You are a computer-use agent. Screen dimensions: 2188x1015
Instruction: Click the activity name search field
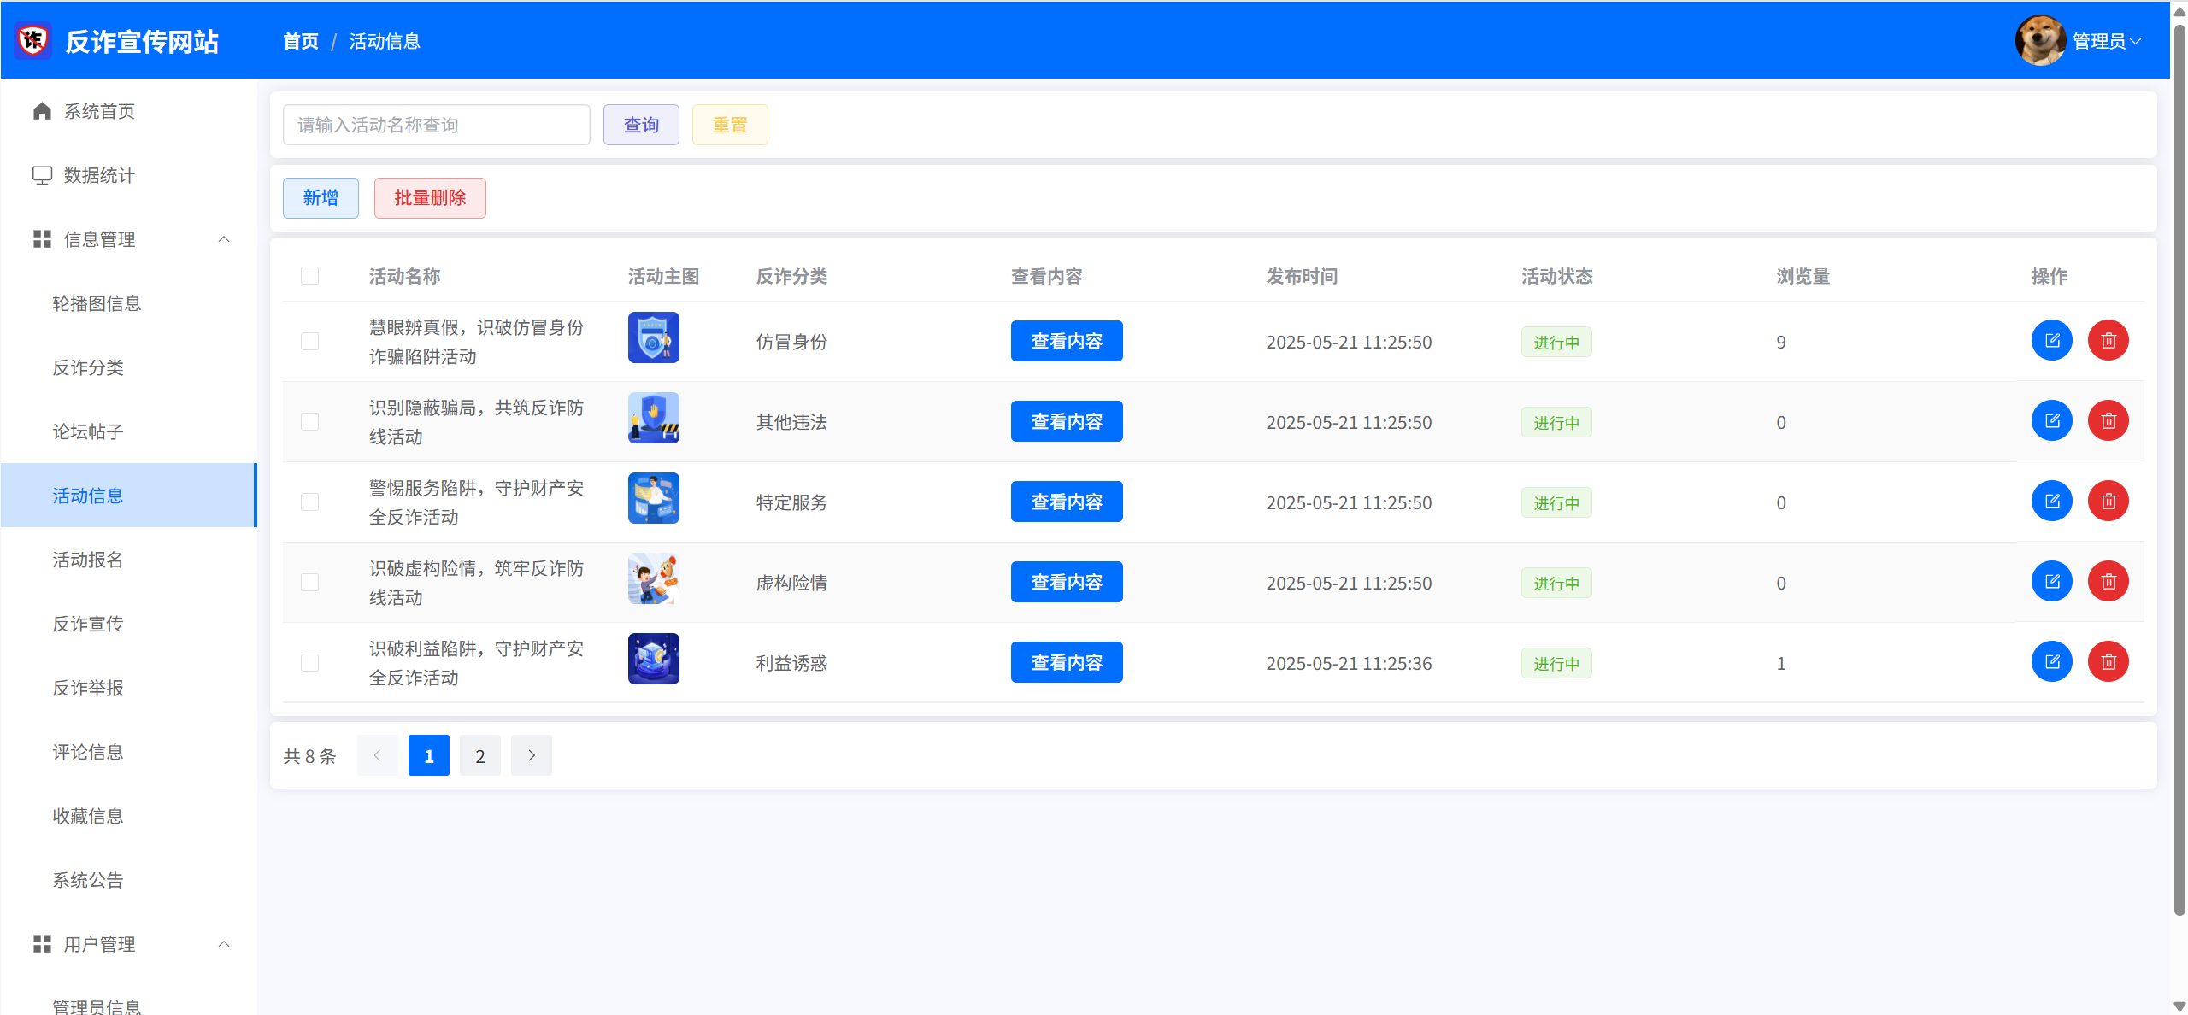tap(436, 125)
